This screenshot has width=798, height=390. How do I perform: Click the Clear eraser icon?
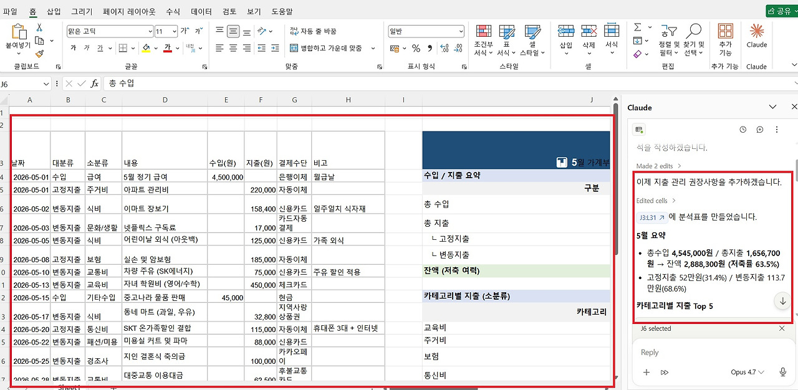click(x=638, y=54)
